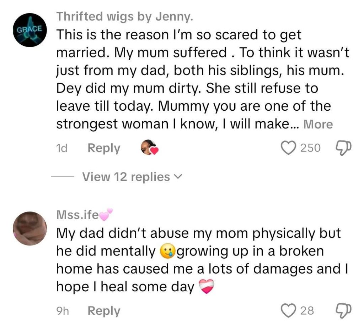Select the 250 likes count number
This screenshot has height=331, width=364.
[x=311, y=148]
